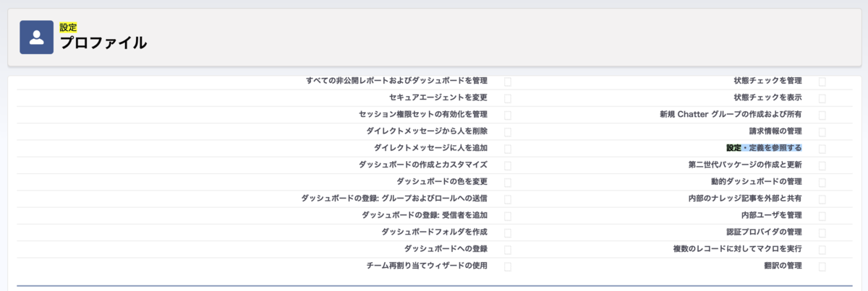Screen dimensions: 868x291
Task: Click the 請求情報の管理 label text
Action: [x=775, y=131]
